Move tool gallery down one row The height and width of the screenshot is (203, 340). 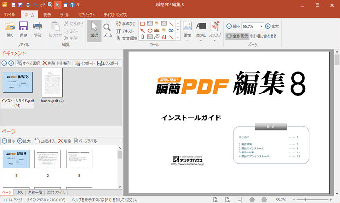click(x=178, y=30)
